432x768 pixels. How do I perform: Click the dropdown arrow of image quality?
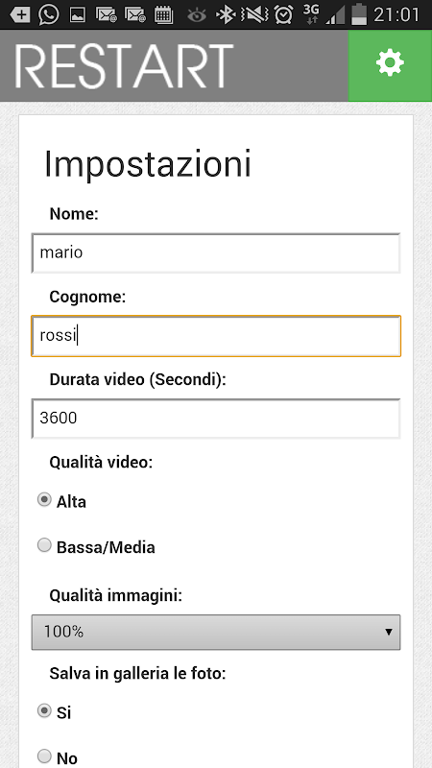click(389, 632)
